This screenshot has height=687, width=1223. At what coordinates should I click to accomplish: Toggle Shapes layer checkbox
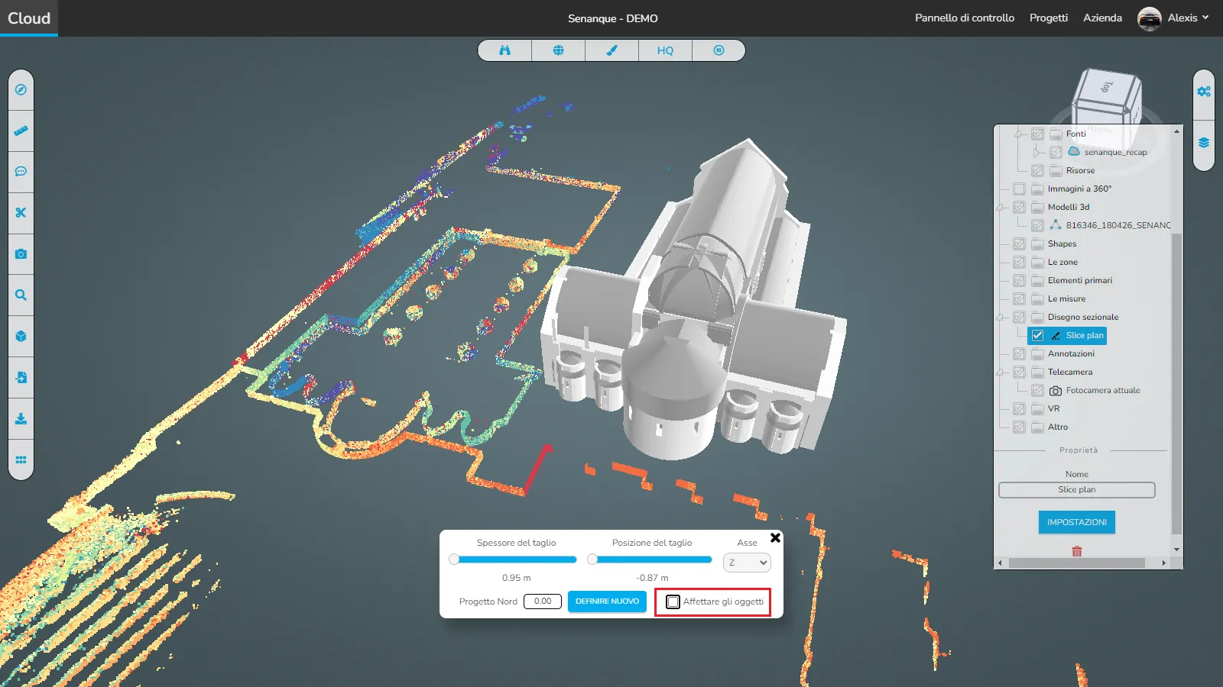[x=1019, y=244]
